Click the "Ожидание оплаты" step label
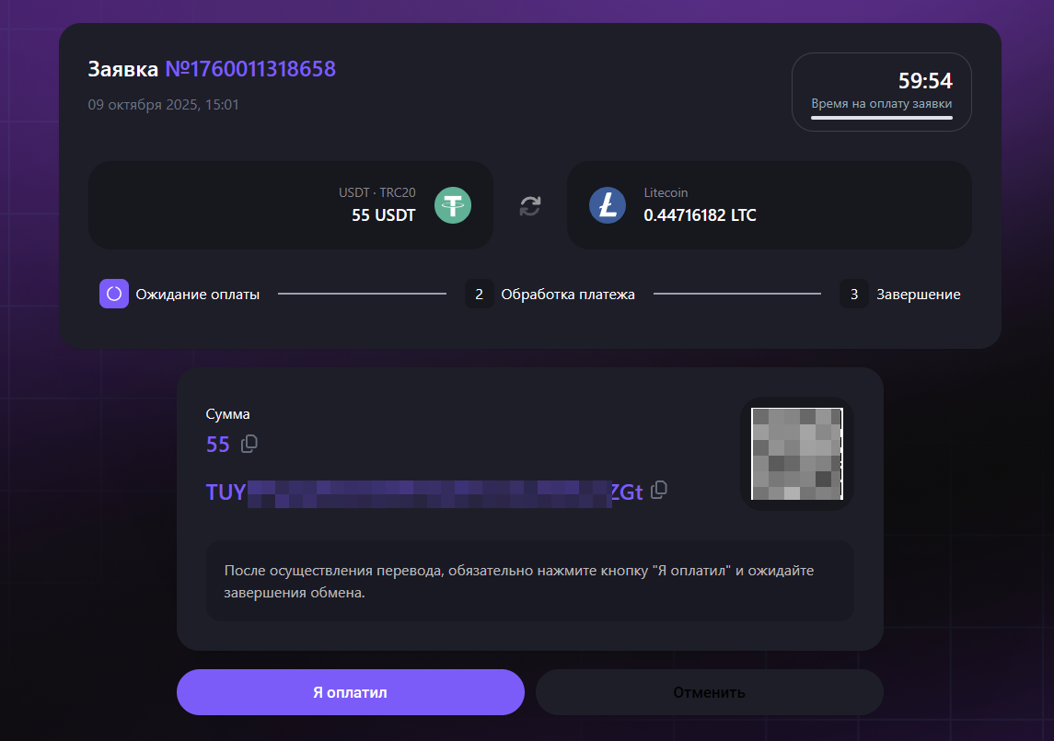 (x=198, y=295)
